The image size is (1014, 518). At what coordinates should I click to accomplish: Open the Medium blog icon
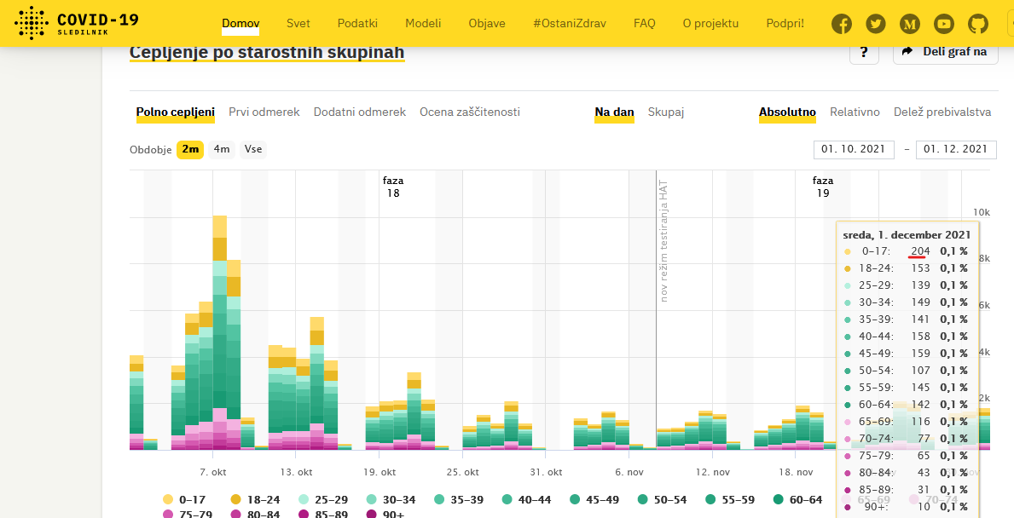point(910,24)
